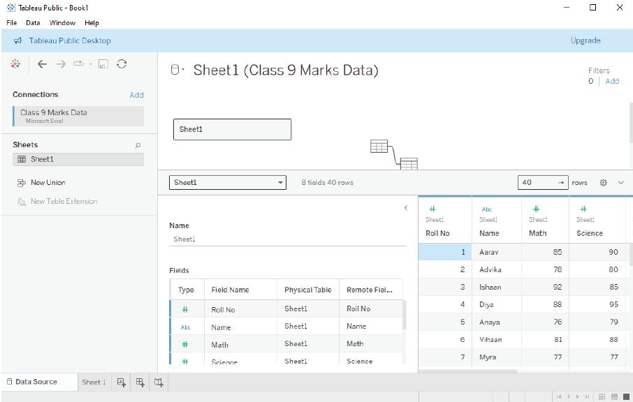Select Class 9 Marks Data connection
Image resolution: width=633 pixels, height=402 pixels.
coord(78,116)
